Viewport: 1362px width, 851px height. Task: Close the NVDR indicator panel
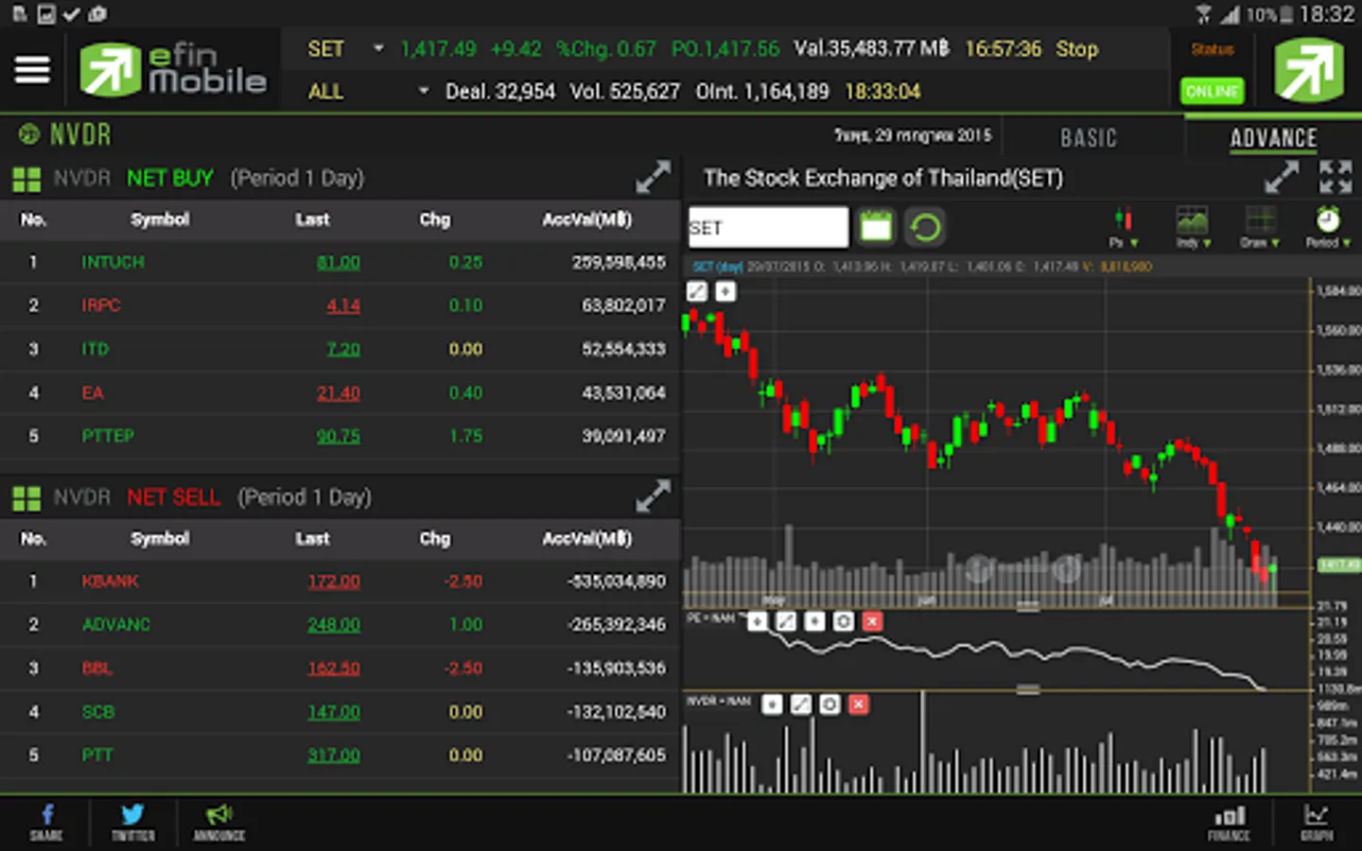click(x=858, y=704)
